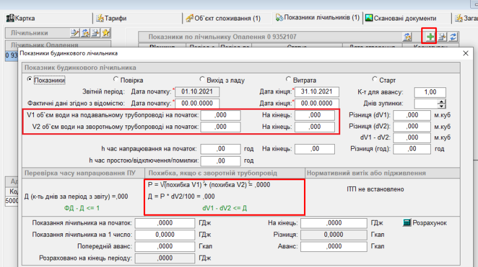478x267 pixels.
Task: Click the first edit icon in Лічильники panel
Action: pyautogui.click(x=75, y=33)
